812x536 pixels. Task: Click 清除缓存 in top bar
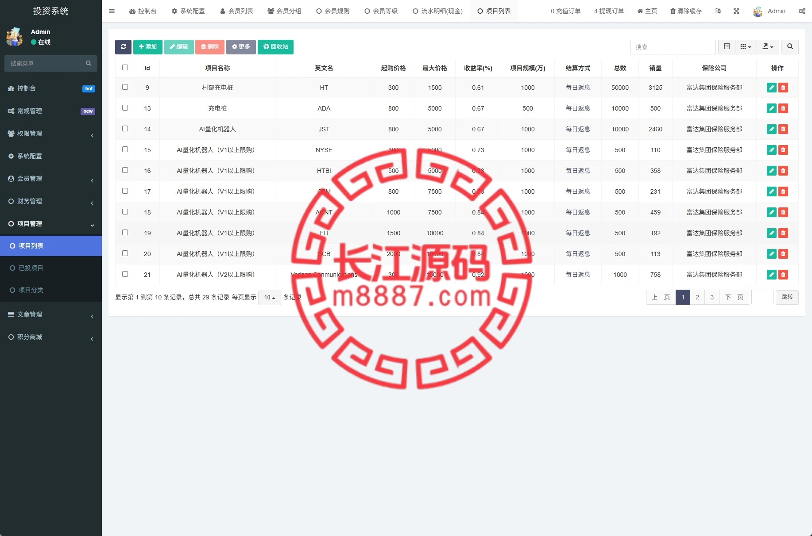(x=686, y=11)
